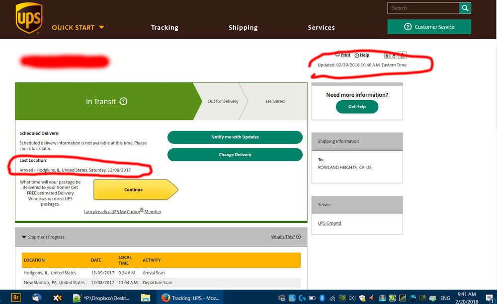Select the largest text size icon
The image size is (497, 304).
point(403,55)
